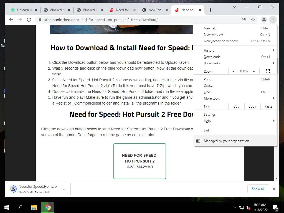Expand the download item options chevron
Screen dimensions: 284x213
pos(64,189)
